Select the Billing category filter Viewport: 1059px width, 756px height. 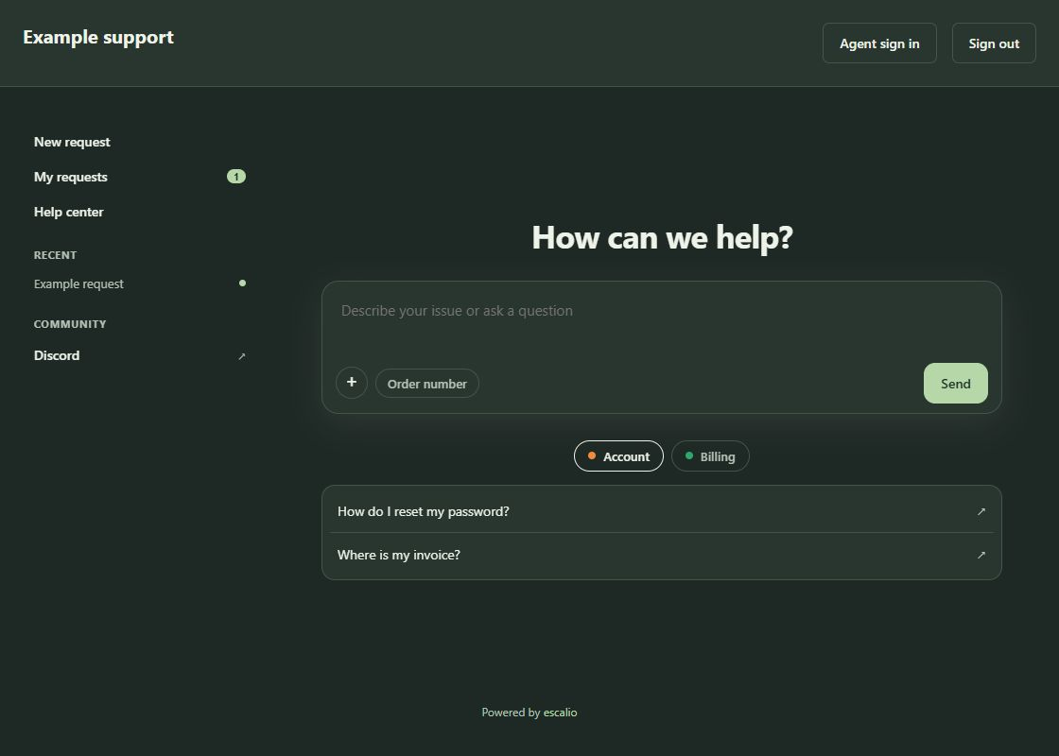(x=710, y=456)
